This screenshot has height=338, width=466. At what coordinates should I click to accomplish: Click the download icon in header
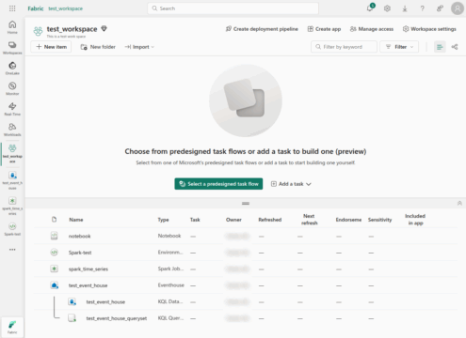405,8
